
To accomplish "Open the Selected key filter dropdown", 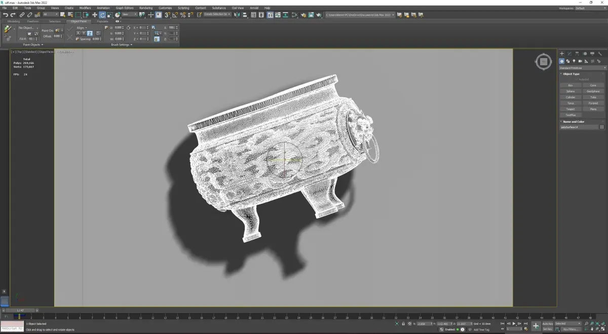I will tap(568, 323).
